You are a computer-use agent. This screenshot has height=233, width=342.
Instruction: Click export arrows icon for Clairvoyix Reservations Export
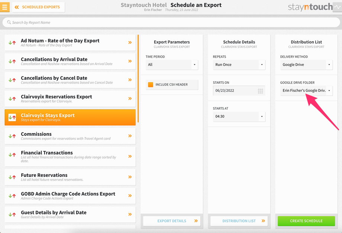click(12, 99)
